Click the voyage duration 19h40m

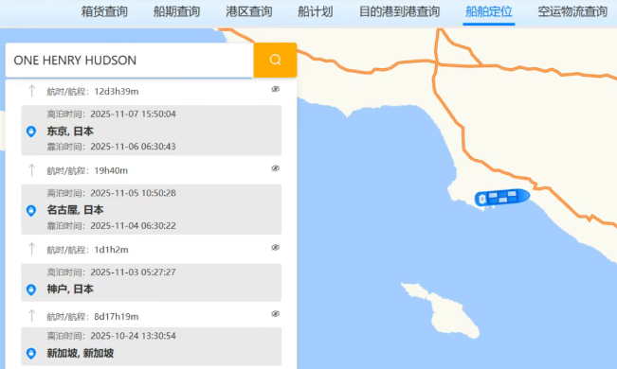(111, 170)
